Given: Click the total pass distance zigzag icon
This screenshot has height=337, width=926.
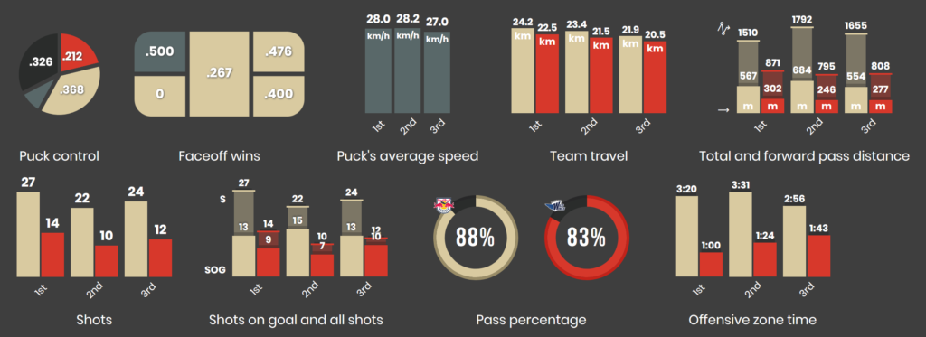Looking at the screenshot, I should 721,28.
